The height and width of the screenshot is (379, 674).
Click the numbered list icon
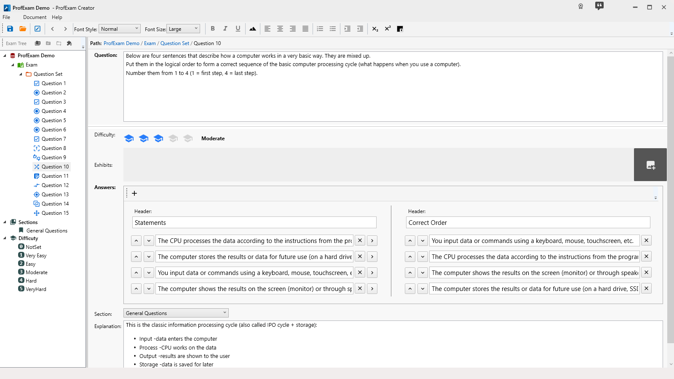coord(320,29)
